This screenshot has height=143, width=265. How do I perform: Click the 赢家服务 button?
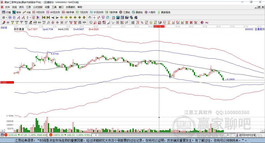point(164,12)
